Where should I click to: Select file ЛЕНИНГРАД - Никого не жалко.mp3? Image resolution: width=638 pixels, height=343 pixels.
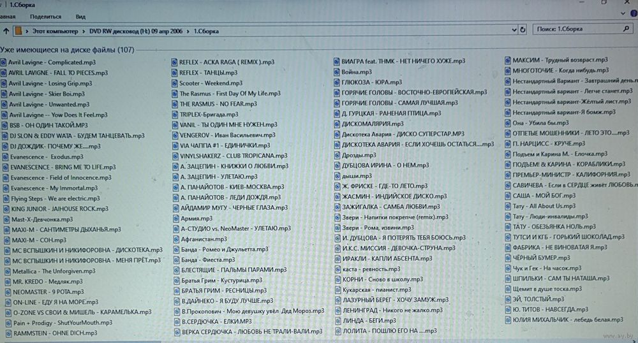[x=390, y=310]
